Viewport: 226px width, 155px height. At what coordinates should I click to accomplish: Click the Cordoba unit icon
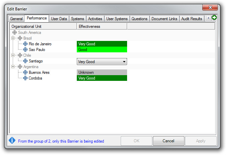point(25,78)
